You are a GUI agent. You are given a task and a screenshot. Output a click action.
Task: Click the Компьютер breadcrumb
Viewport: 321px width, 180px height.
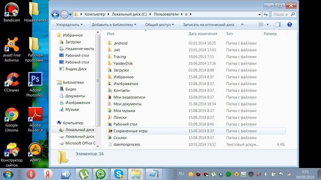point(95,14)
